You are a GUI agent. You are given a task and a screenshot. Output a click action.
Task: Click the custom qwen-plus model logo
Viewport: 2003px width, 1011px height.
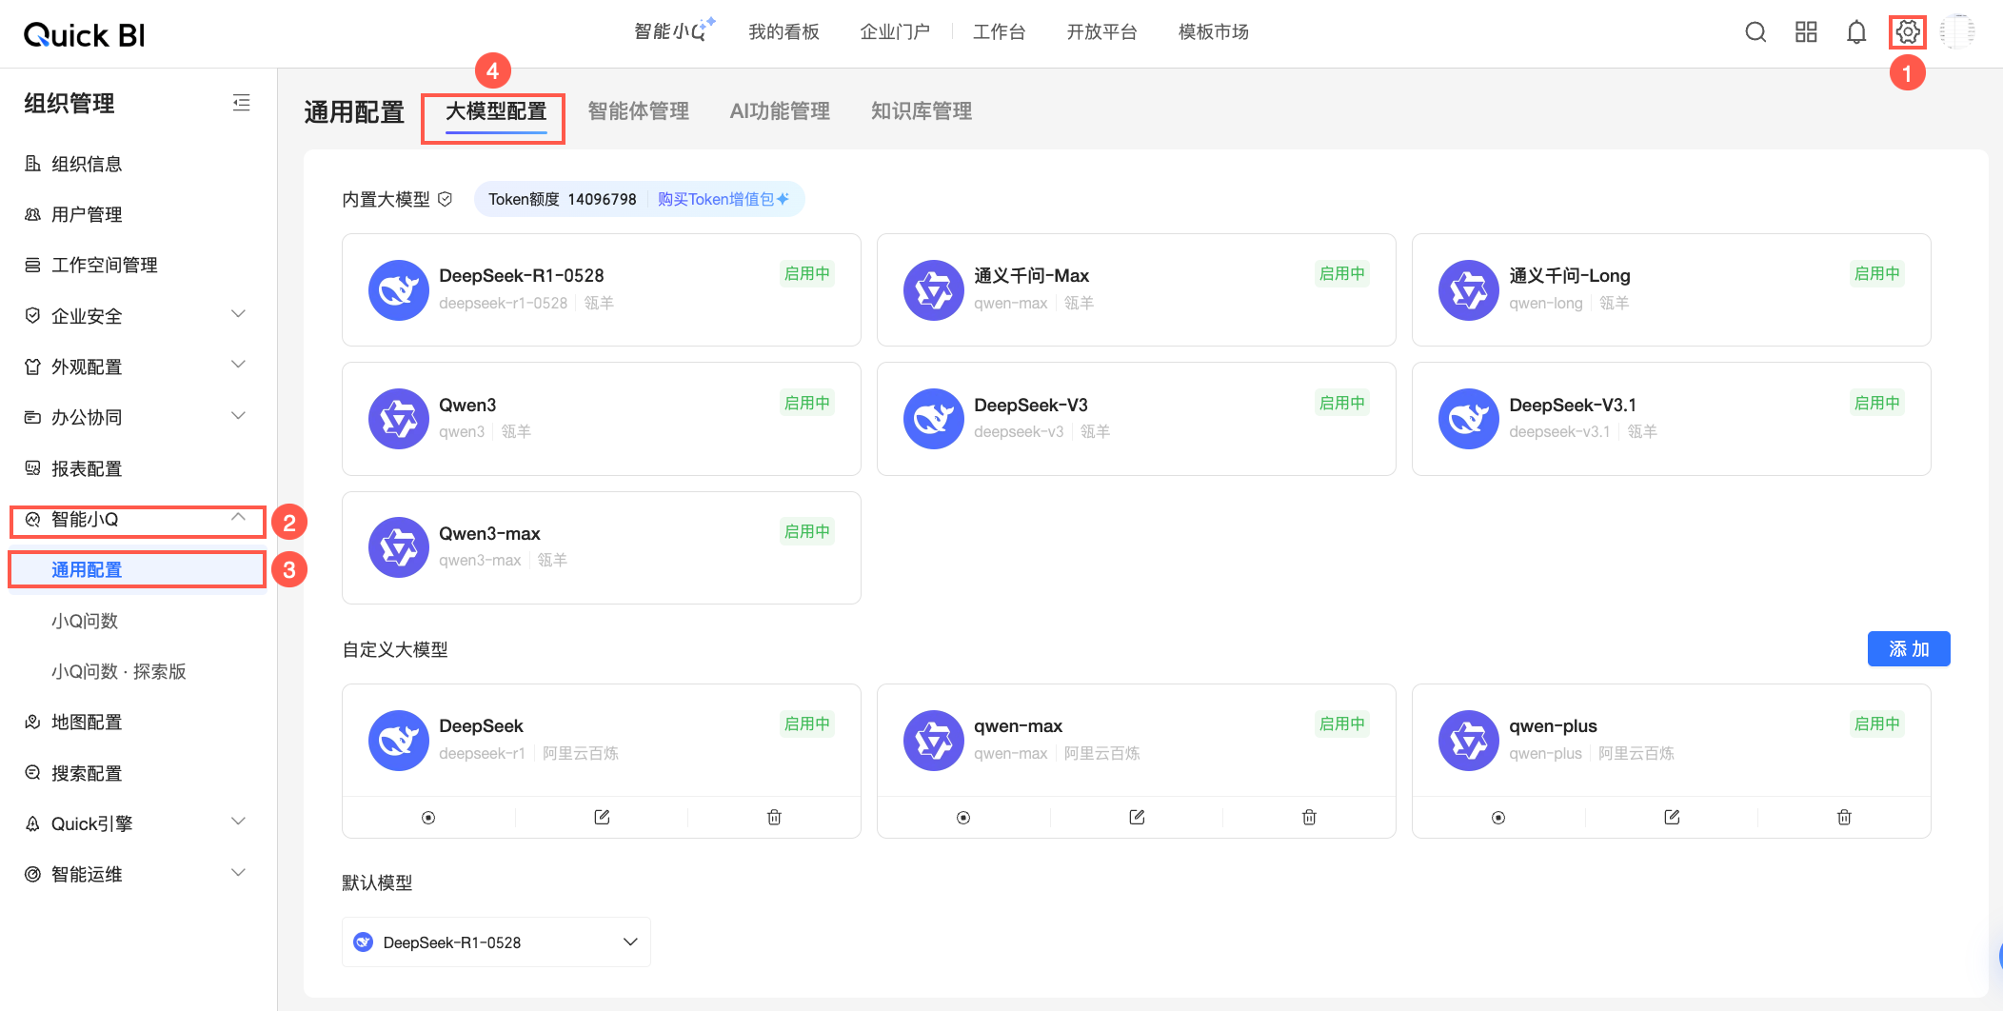pyautogui.click(x=1468, y=740)
